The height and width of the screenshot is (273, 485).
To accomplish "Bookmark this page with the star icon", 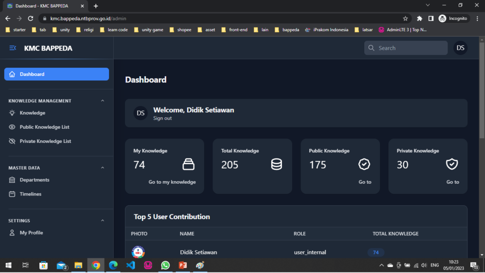I will (x=405, y=18).
